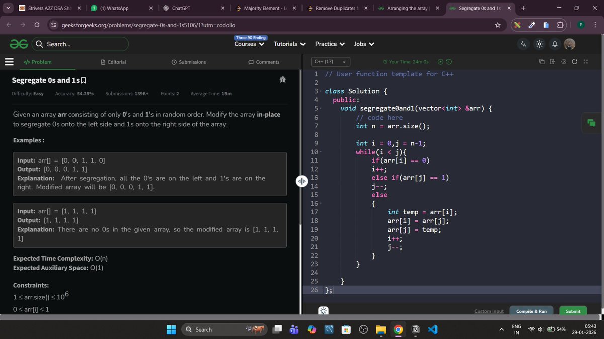Open the Practice dropdown

click(329, 44)
